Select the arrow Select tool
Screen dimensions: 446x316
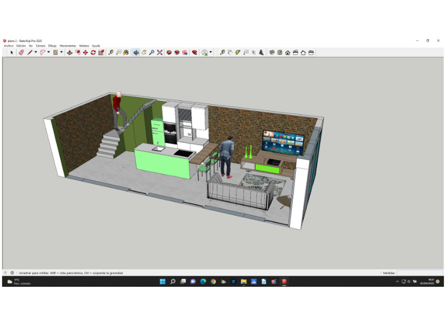click(12, 52)
